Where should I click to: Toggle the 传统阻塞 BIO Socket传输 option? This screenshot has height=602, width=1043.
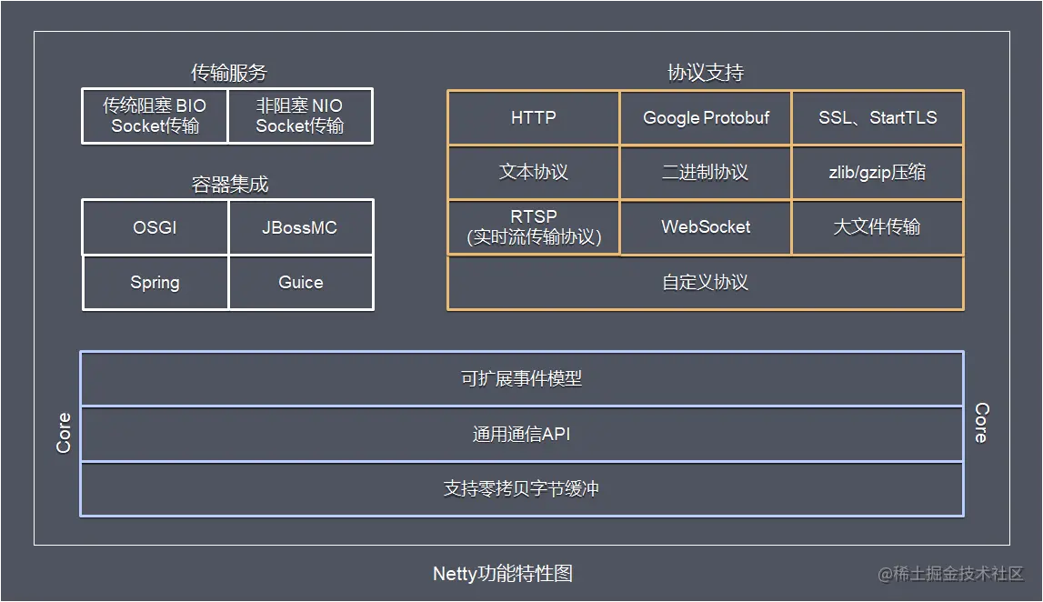(155, 115)
